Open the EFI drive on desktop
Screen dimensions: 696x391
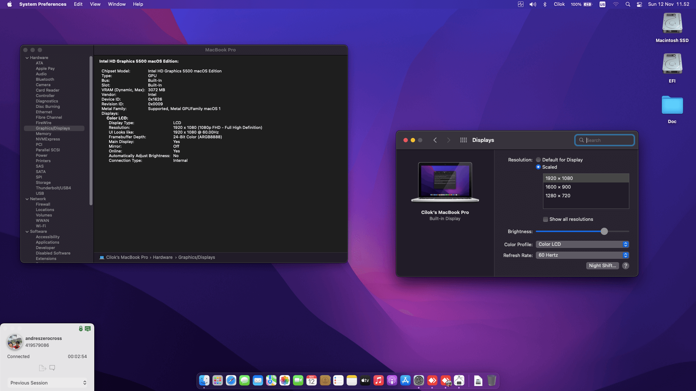(672, 64)
